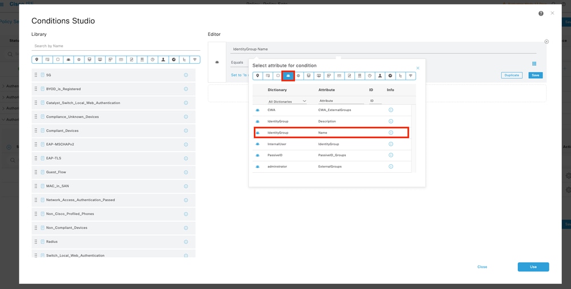Filter Library by identity group icon

[68, 59]
